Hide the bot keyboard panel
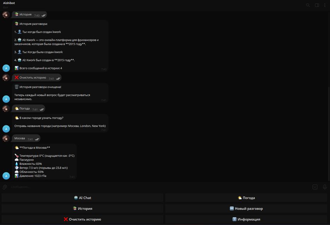This screenshot has width=330, height=225. [315, 187]
